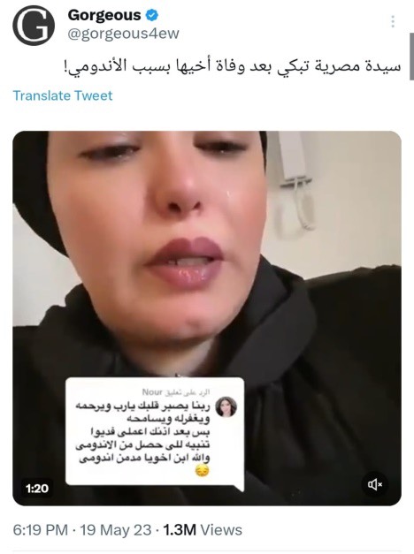
Task: Click the blue verified checkmark badge
Action: pos(152,15)
